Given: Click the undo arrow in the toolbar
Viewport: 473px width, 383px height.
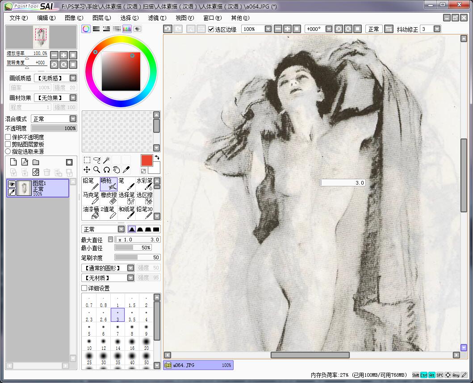Looking at the screenshot, I should tap(168, 29).
